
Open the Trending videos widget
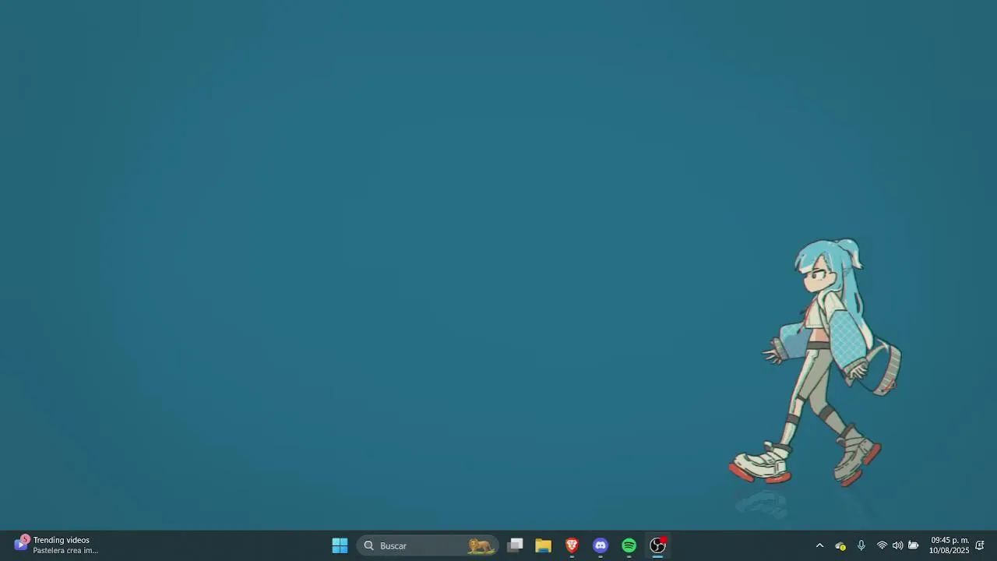pos(56,545)
